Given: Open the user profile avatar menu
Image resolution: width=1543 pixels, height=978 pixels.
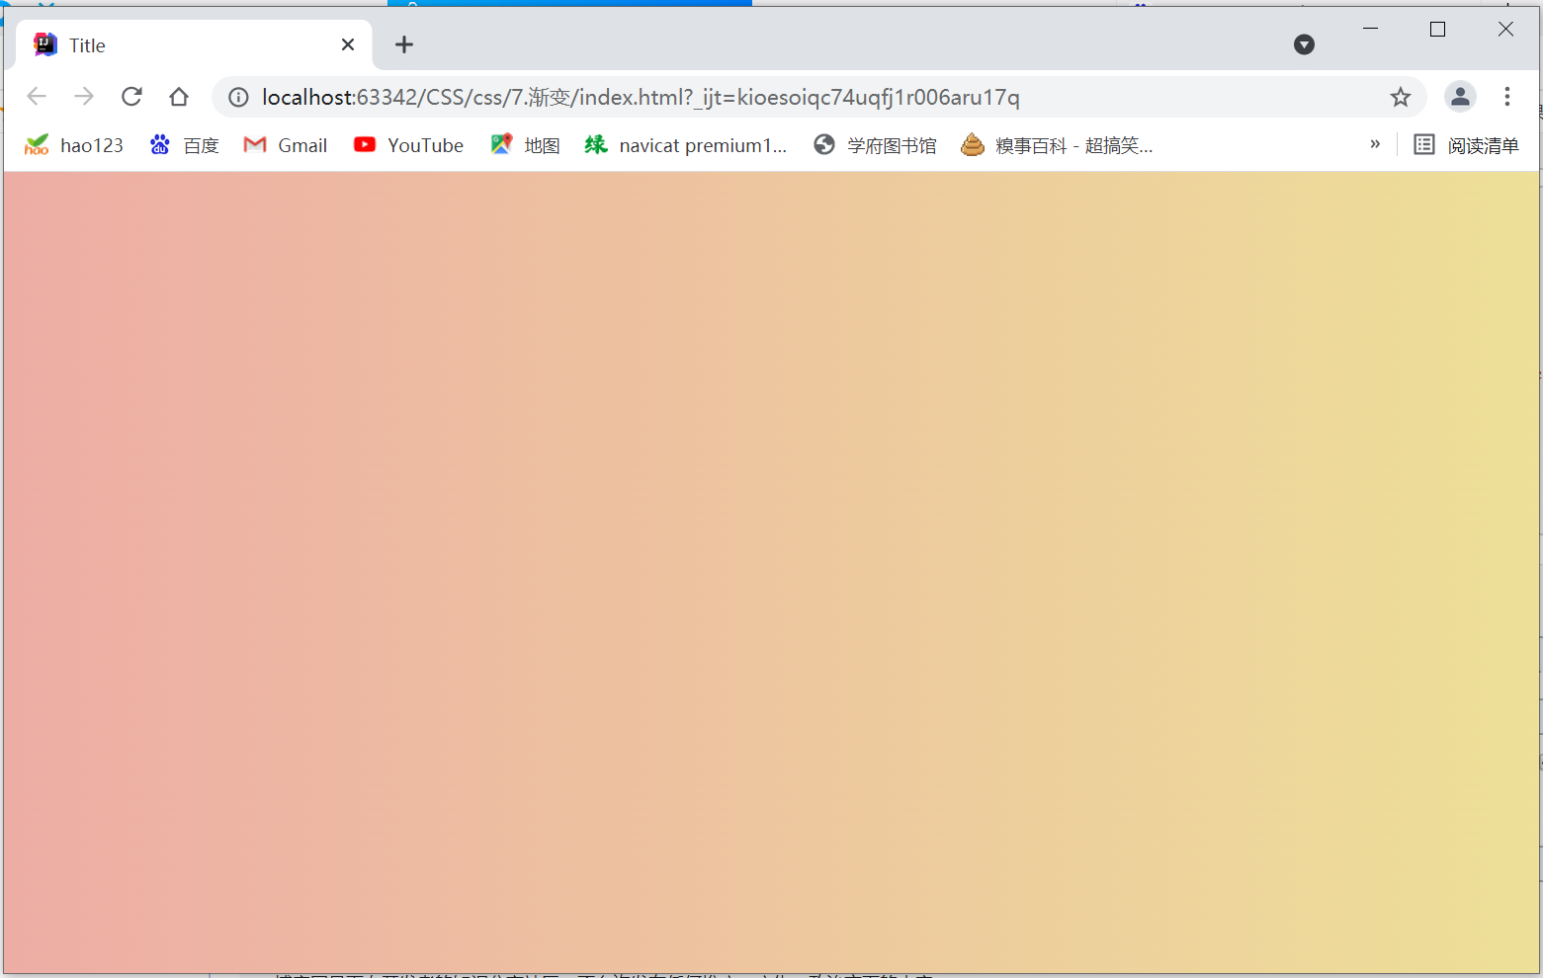Looking at the screenshot, I should 1460,96.
